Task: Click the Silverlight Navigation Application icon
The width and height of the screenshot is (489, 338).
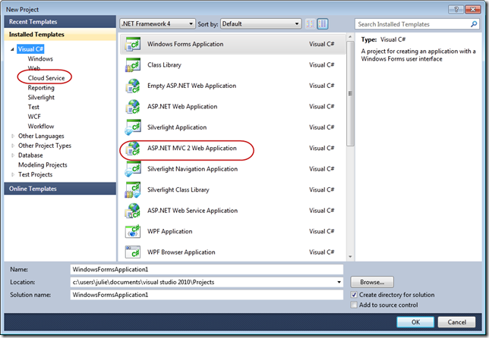Action: click(x=133, y=169)
